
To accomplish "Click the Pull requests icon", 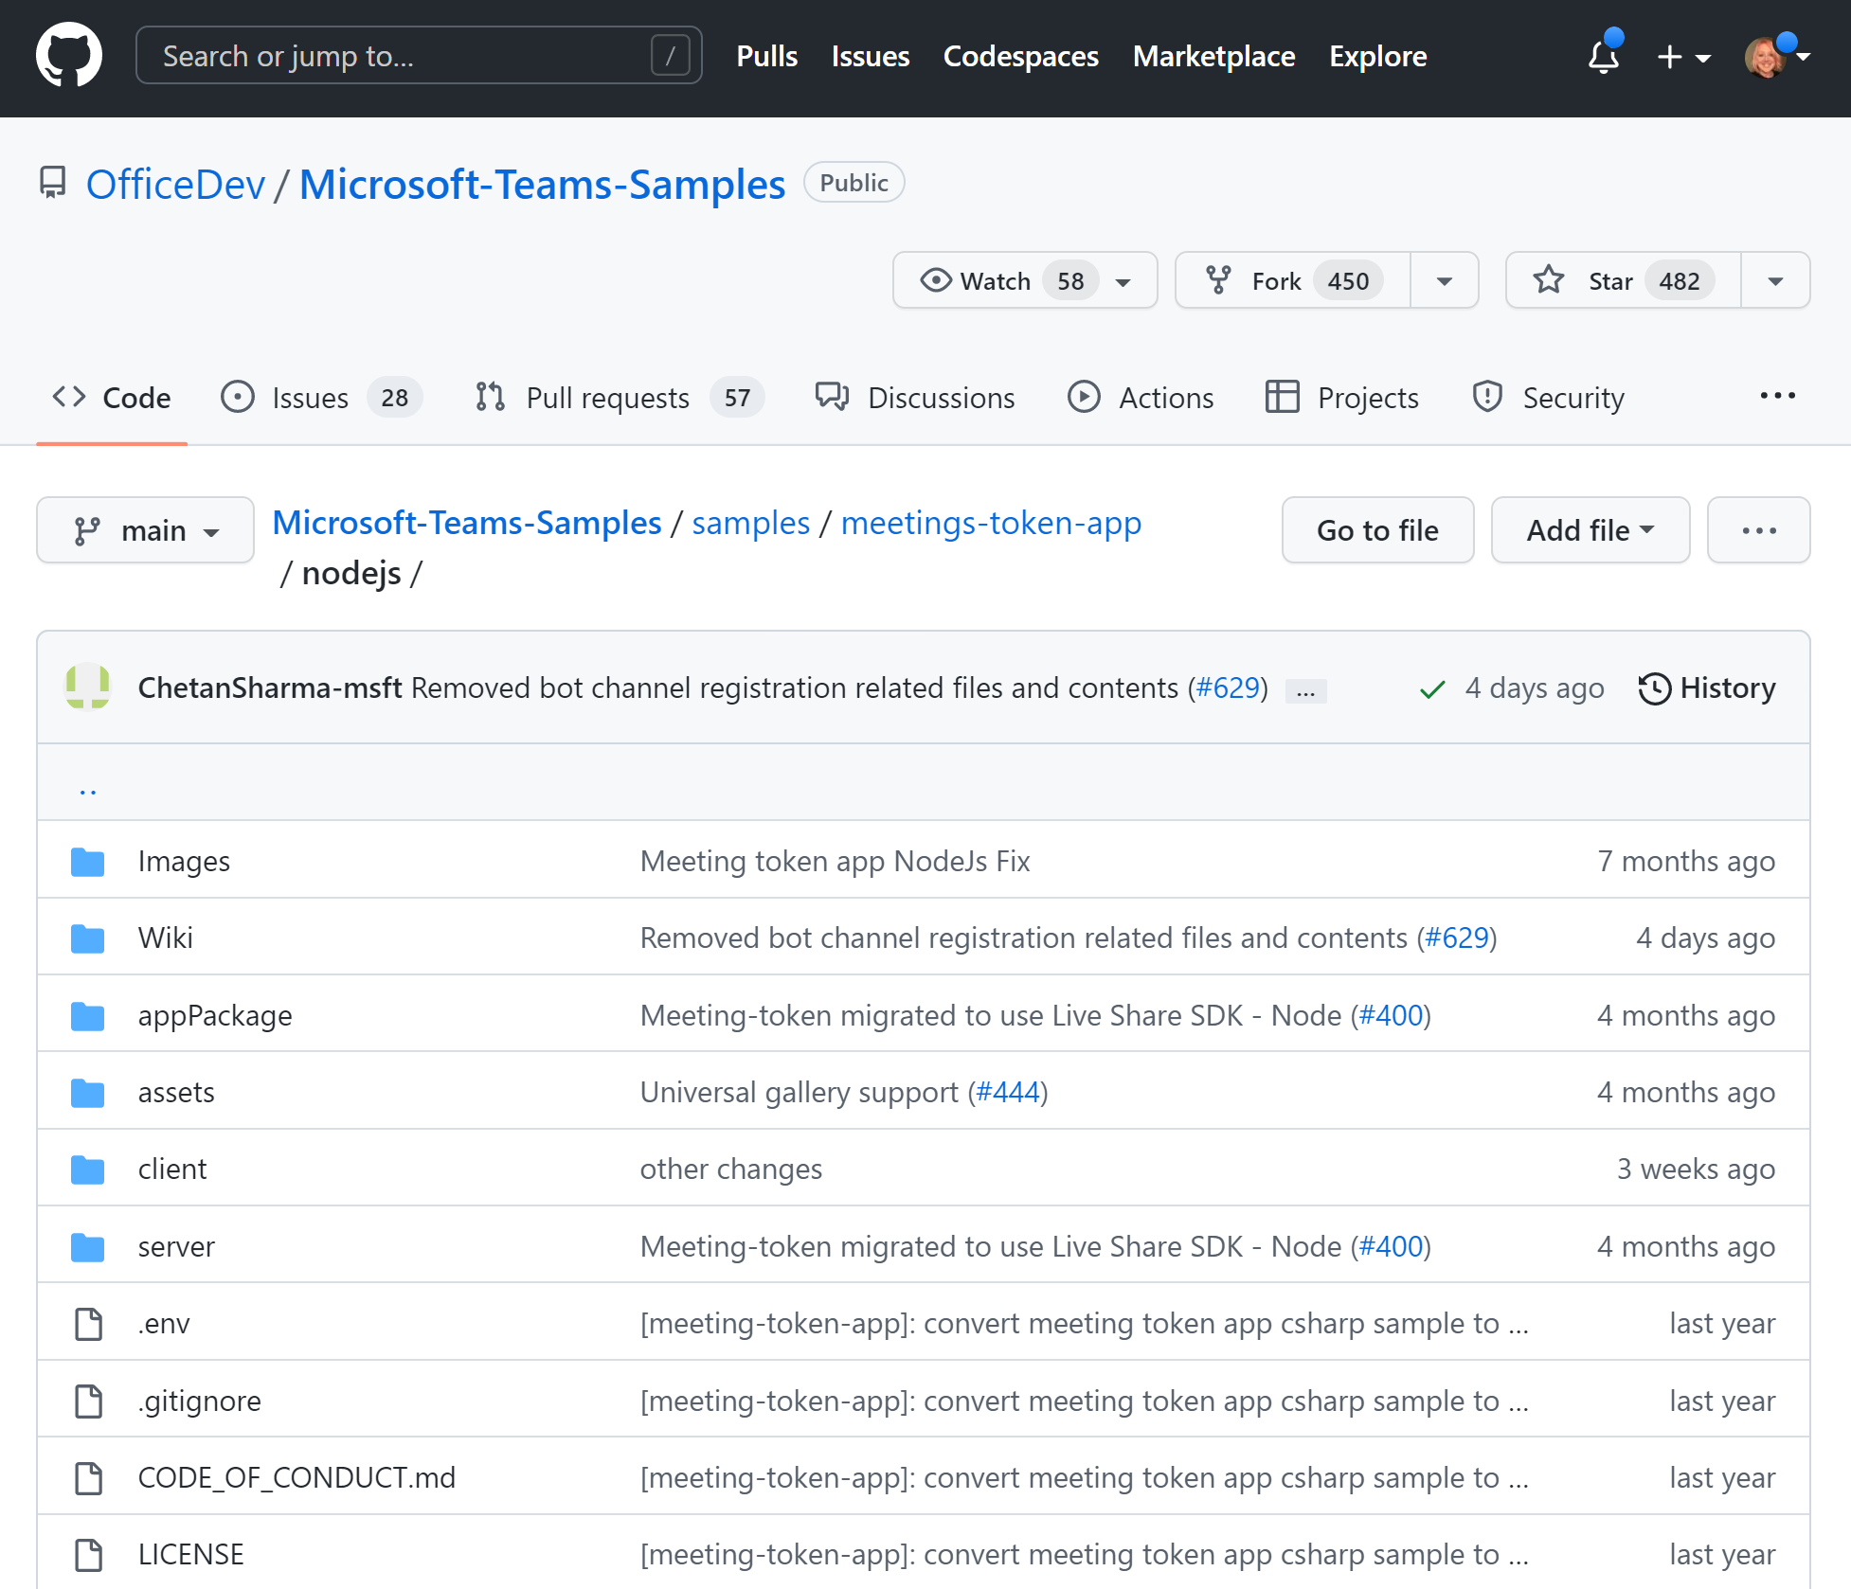I will (490, 398).
